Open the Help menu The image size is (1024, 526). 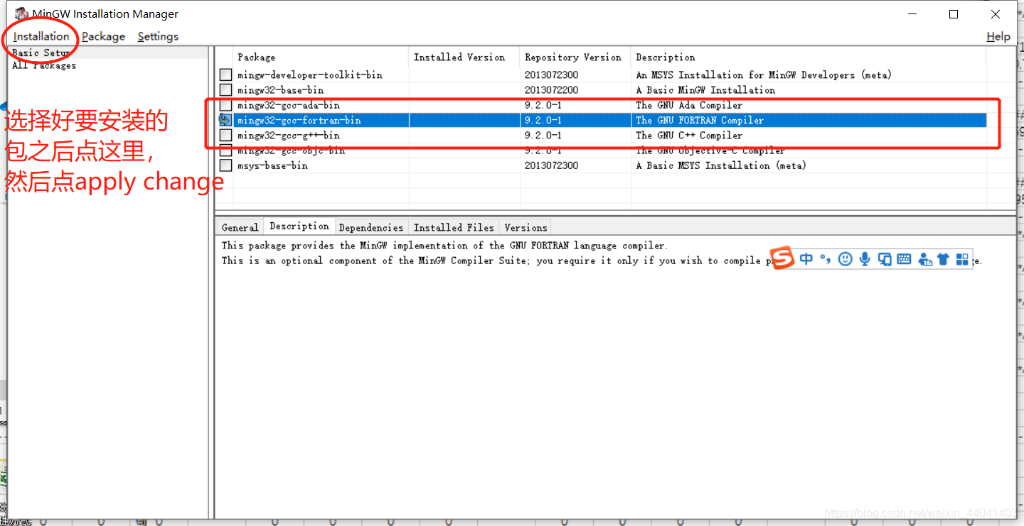click(x=998, y=36)
